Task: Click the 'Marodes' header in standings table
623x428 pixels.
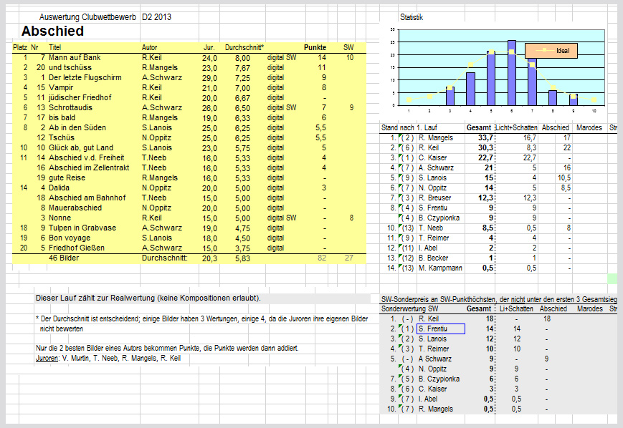Action: click(x=589, y=127)
